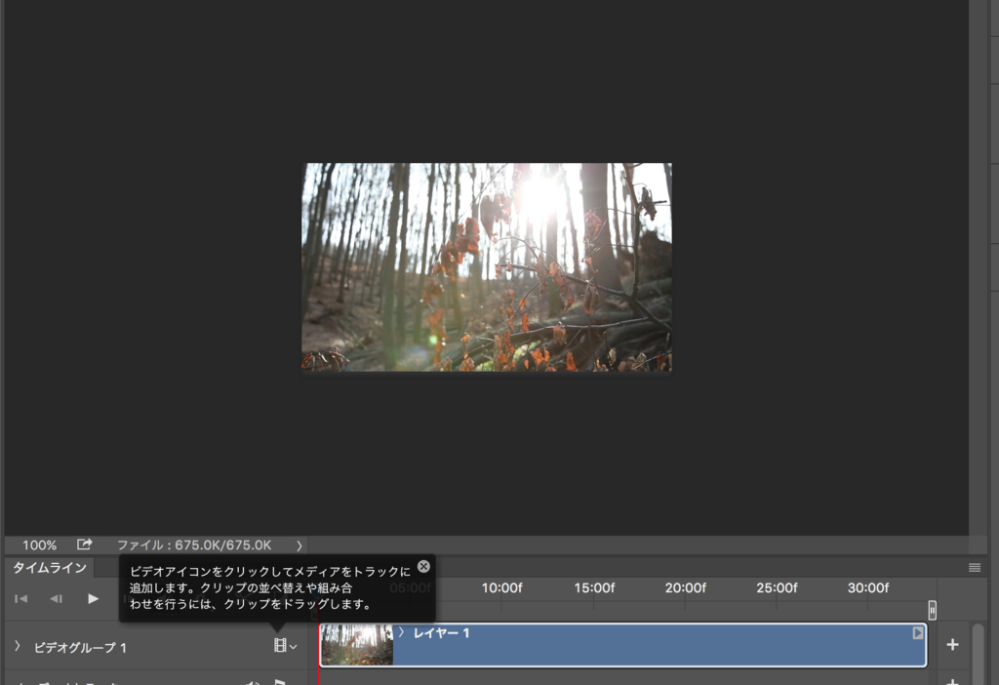Open the filmstrip add-media menu on ビデオグループ 1
Screen dimensions: 999x685
pos(285,646)
